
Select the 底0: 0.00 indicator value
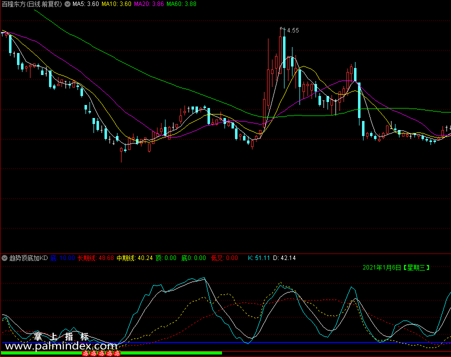[193, 258]
